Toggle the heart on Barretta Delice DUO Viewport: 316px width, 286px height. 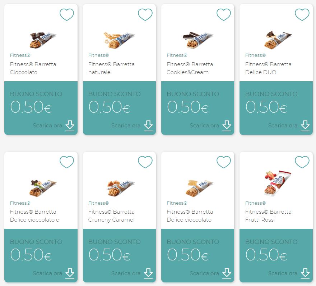(x=302, y=15)
